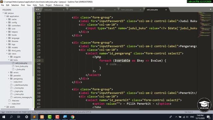Image resolution: width=213 pixels, height=120 pixels.
Task: Open the Find menu
Action: pyautogui.click(x=23, y=5)
